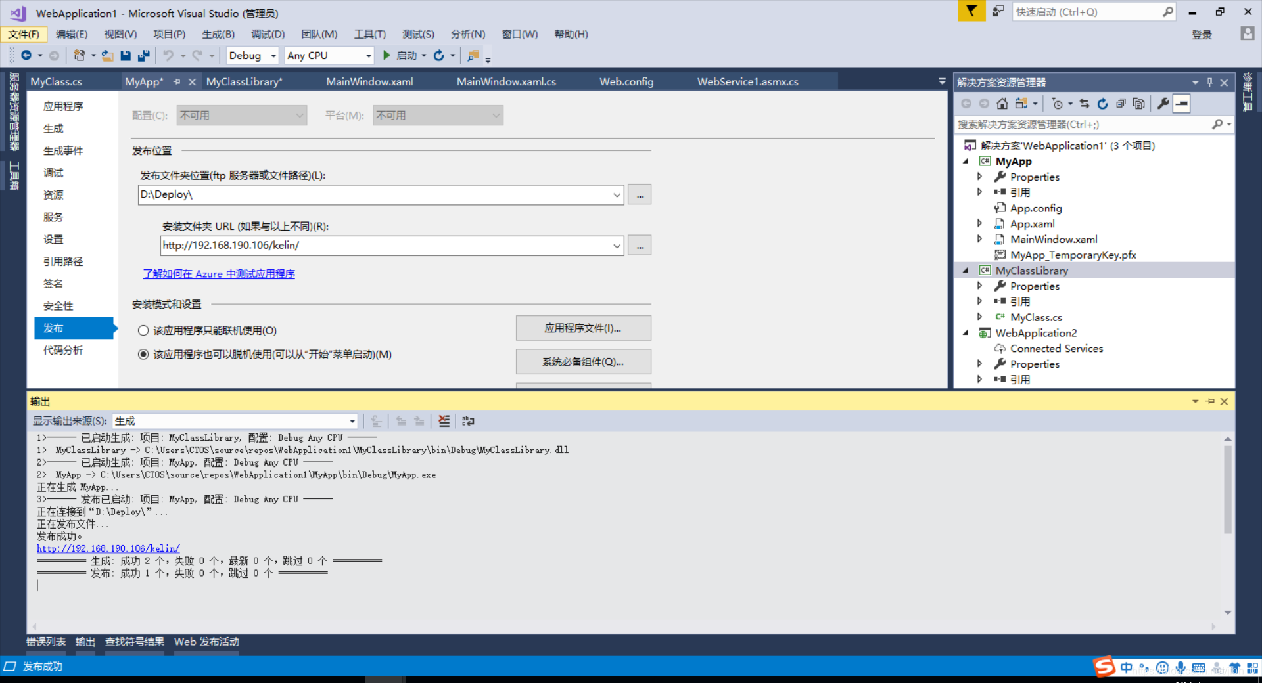1262x683 pixels.
Task: Open the 文件(F) menu
Action: 24,34
